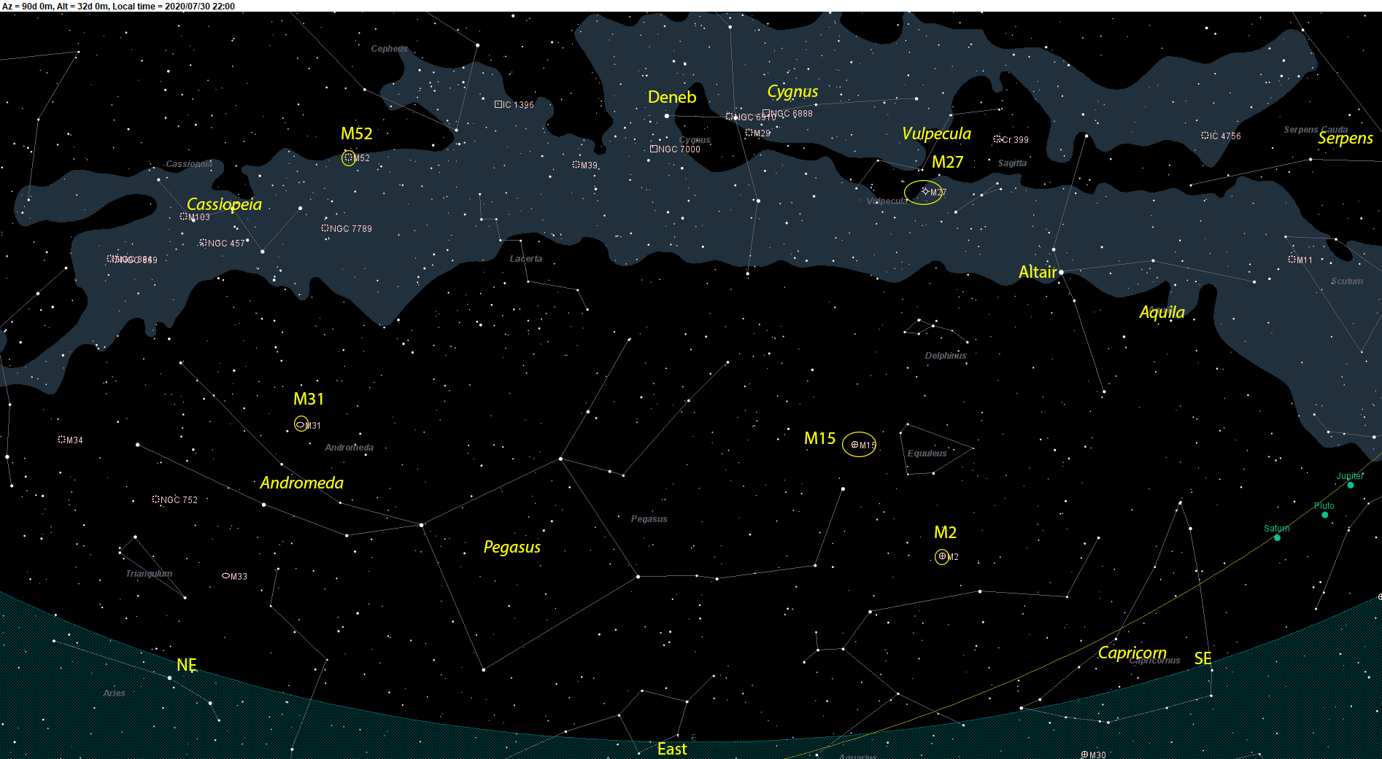The width and height of the screenshot is (1382, 759).
Task: Click the yellow Pegasus label
Action: coord(512,548)
